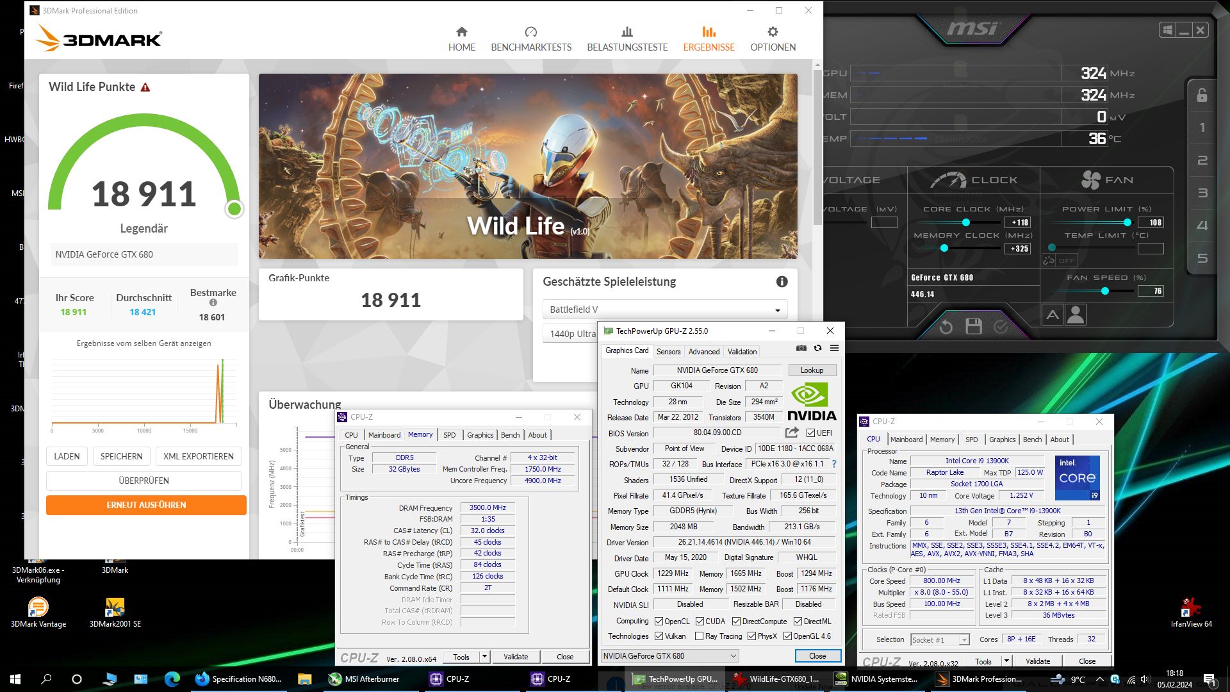Click the Microsoft Edge taskbar icon

click(172, 679)
